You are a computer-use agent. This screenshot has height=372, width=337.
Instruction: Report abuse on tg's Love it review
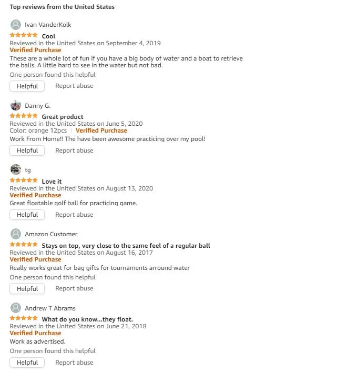pyautogui.click(x=74, y=215)
